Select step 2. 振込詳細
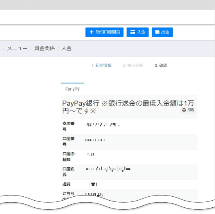This screenshot has height=214, width=215. (133, 66)
